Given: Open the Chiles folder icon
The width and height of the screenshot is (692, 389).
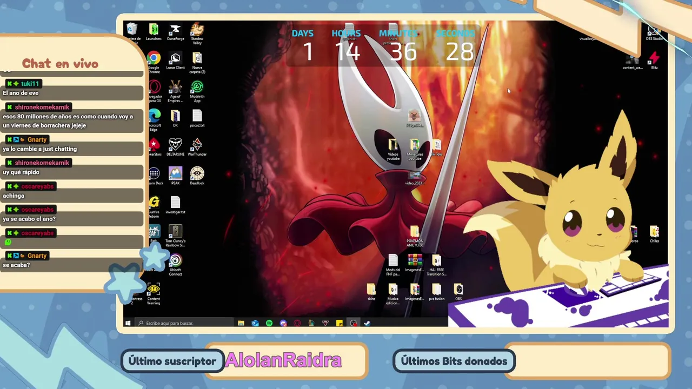Looking at the screenshot, I should click(654, 234).
